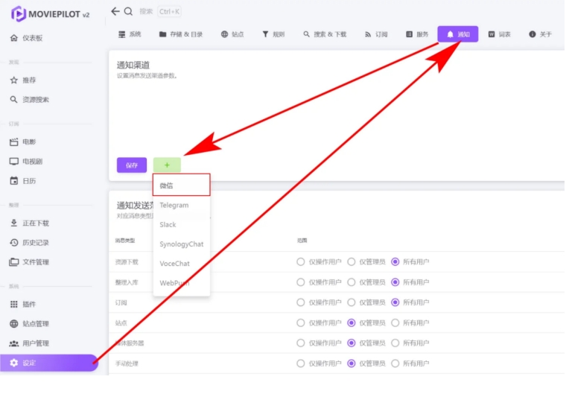The width and height of the screenshot is (569, 397).
Task: Select 仅操作用户 for 整理入库 row
Action: tap(300, 282)
